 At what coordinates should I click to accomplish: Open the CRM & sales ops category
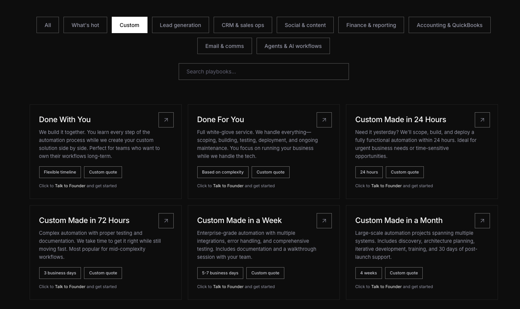click(243, 25)
